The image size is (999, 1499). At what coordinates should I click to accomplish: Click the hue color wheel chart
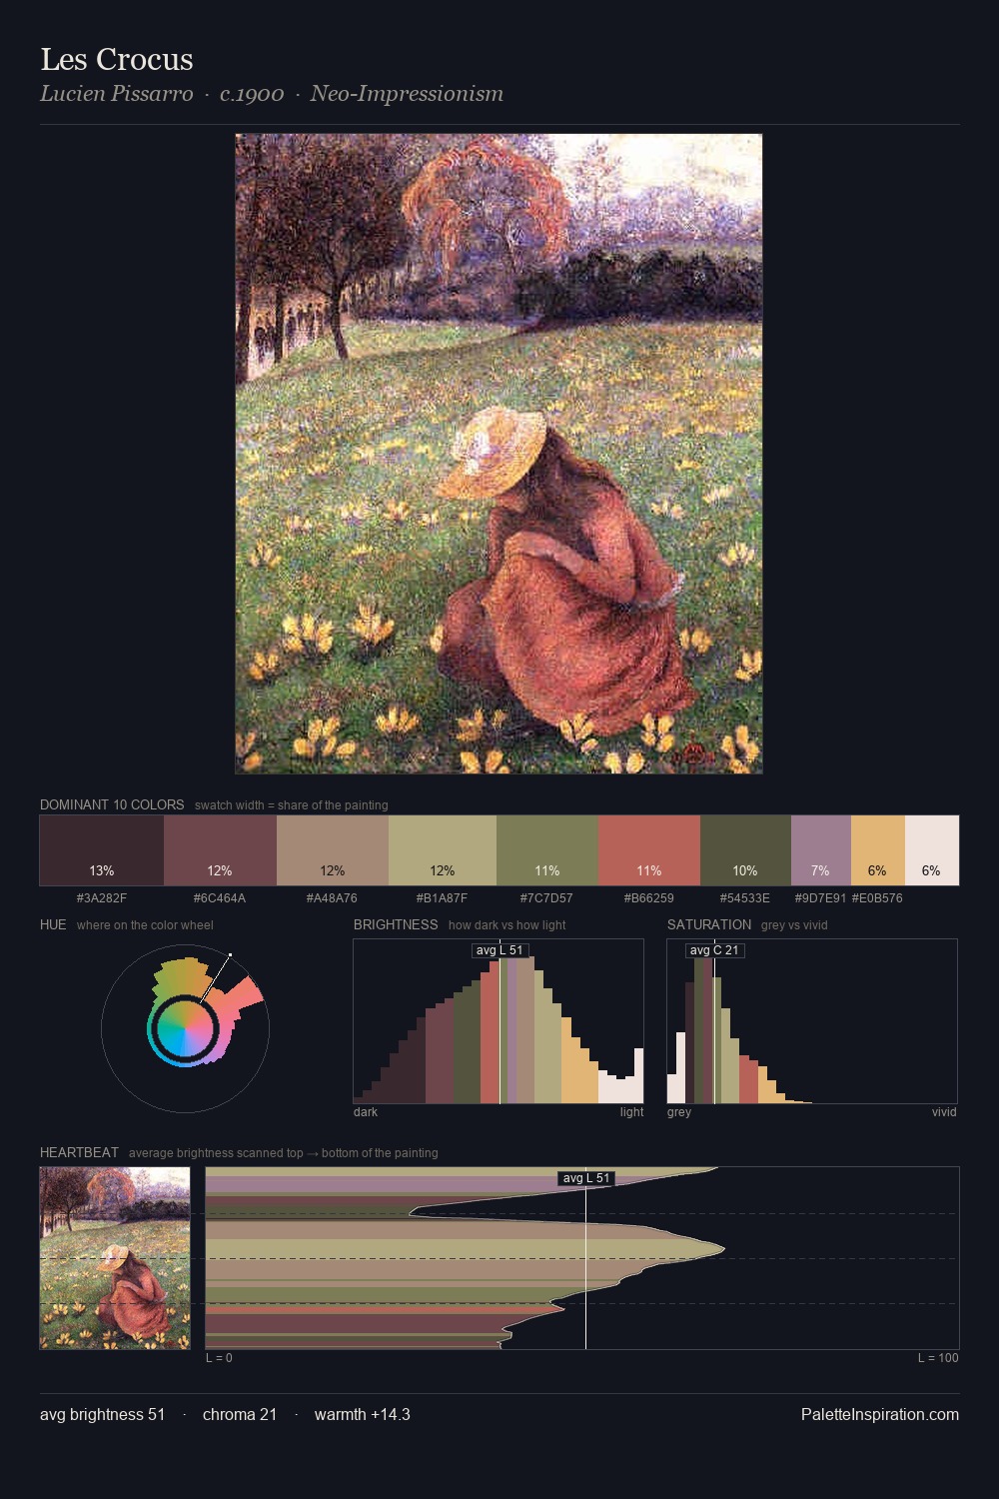(x=185, y=1028)
